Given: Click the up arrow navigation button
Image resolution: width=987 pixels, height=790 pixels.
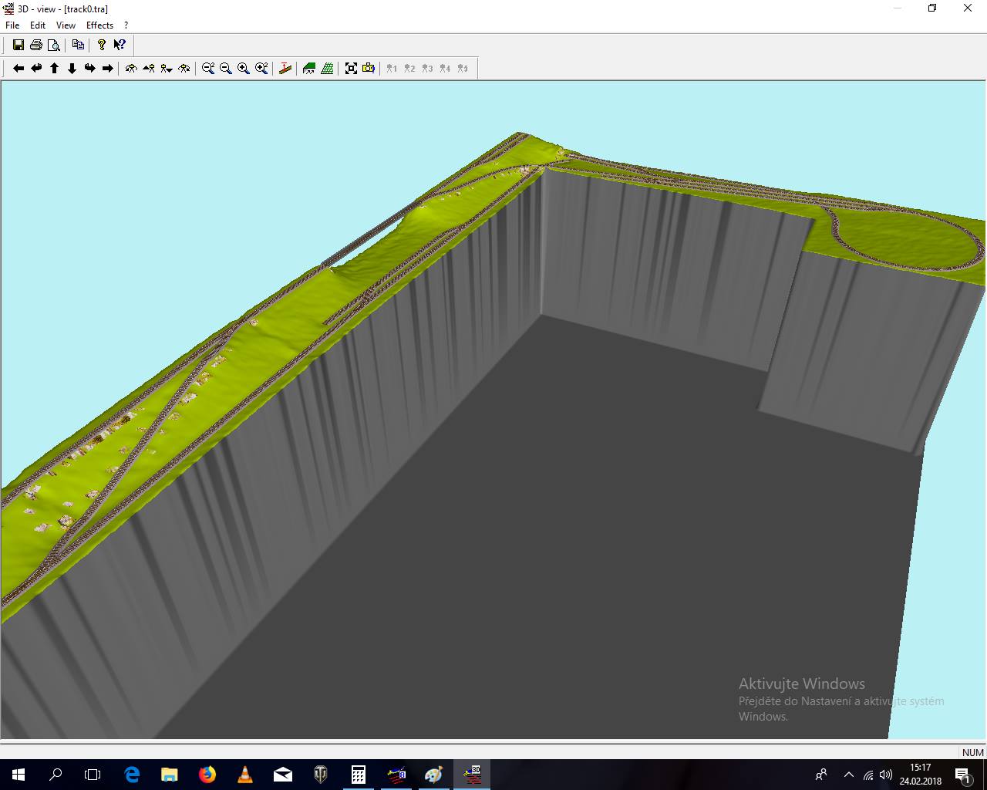Looking at the screenshot, I should pyautogui.click(x=55, y=69).
